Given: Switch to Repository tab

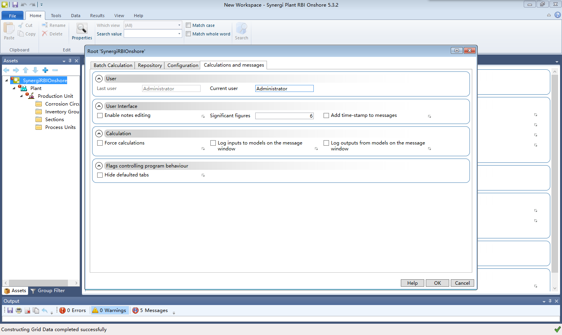Looking at the screenshot, I should pyautogui.click(x=150, y=65).
